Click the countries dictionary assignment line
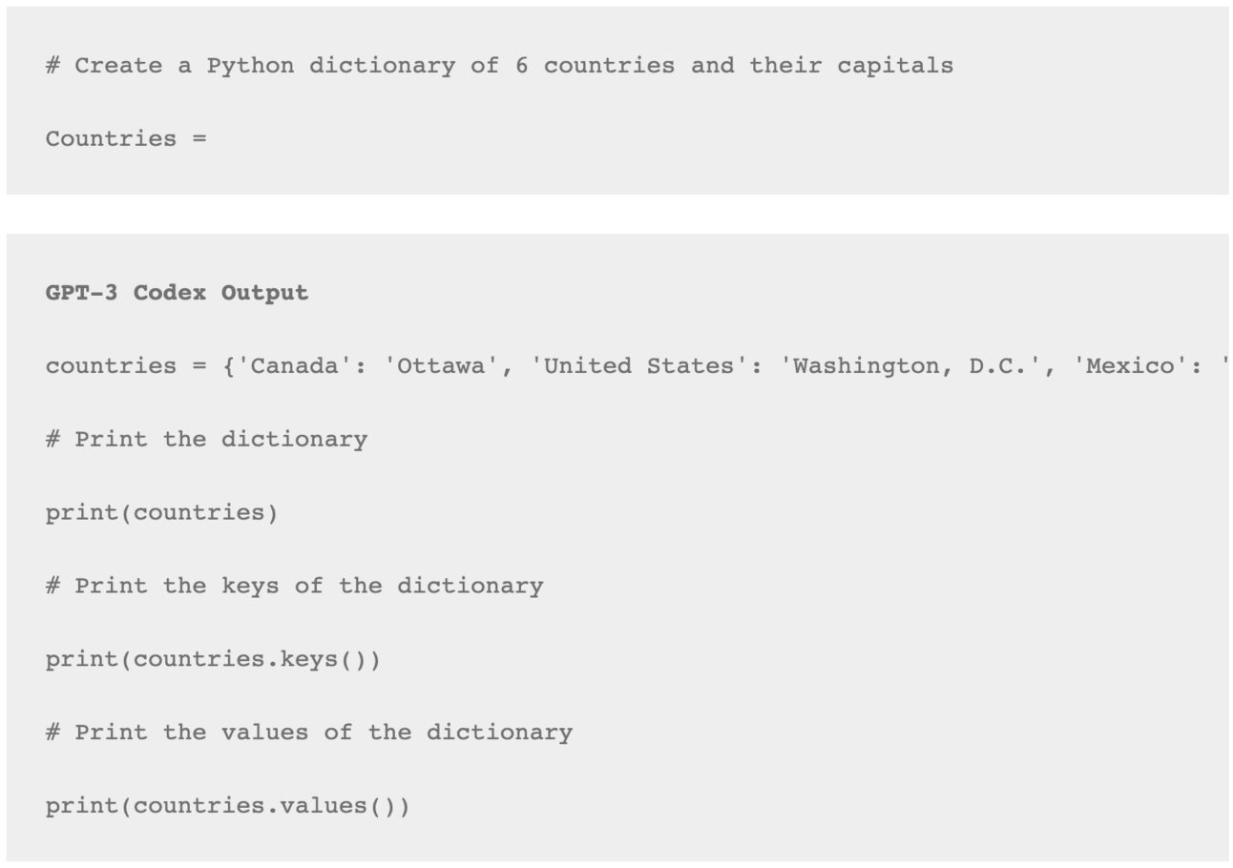Viewport: 1233px width, 868px height. (637, 366)
